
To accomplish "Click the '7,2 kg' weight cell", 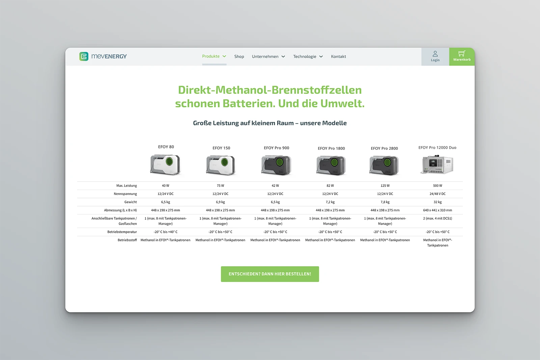I will pyautogui.click(x=330, y=202).
